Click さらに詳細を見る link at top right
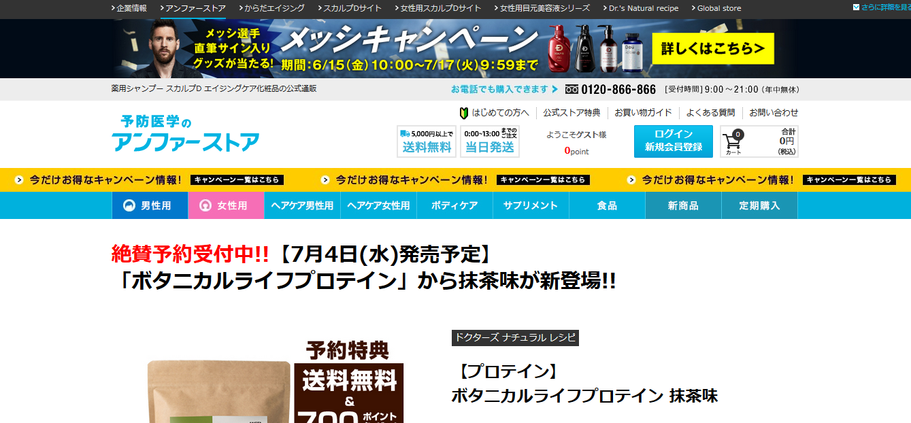Image resolution: width=911 pixels, height=423 pixels. coord(886,7)
